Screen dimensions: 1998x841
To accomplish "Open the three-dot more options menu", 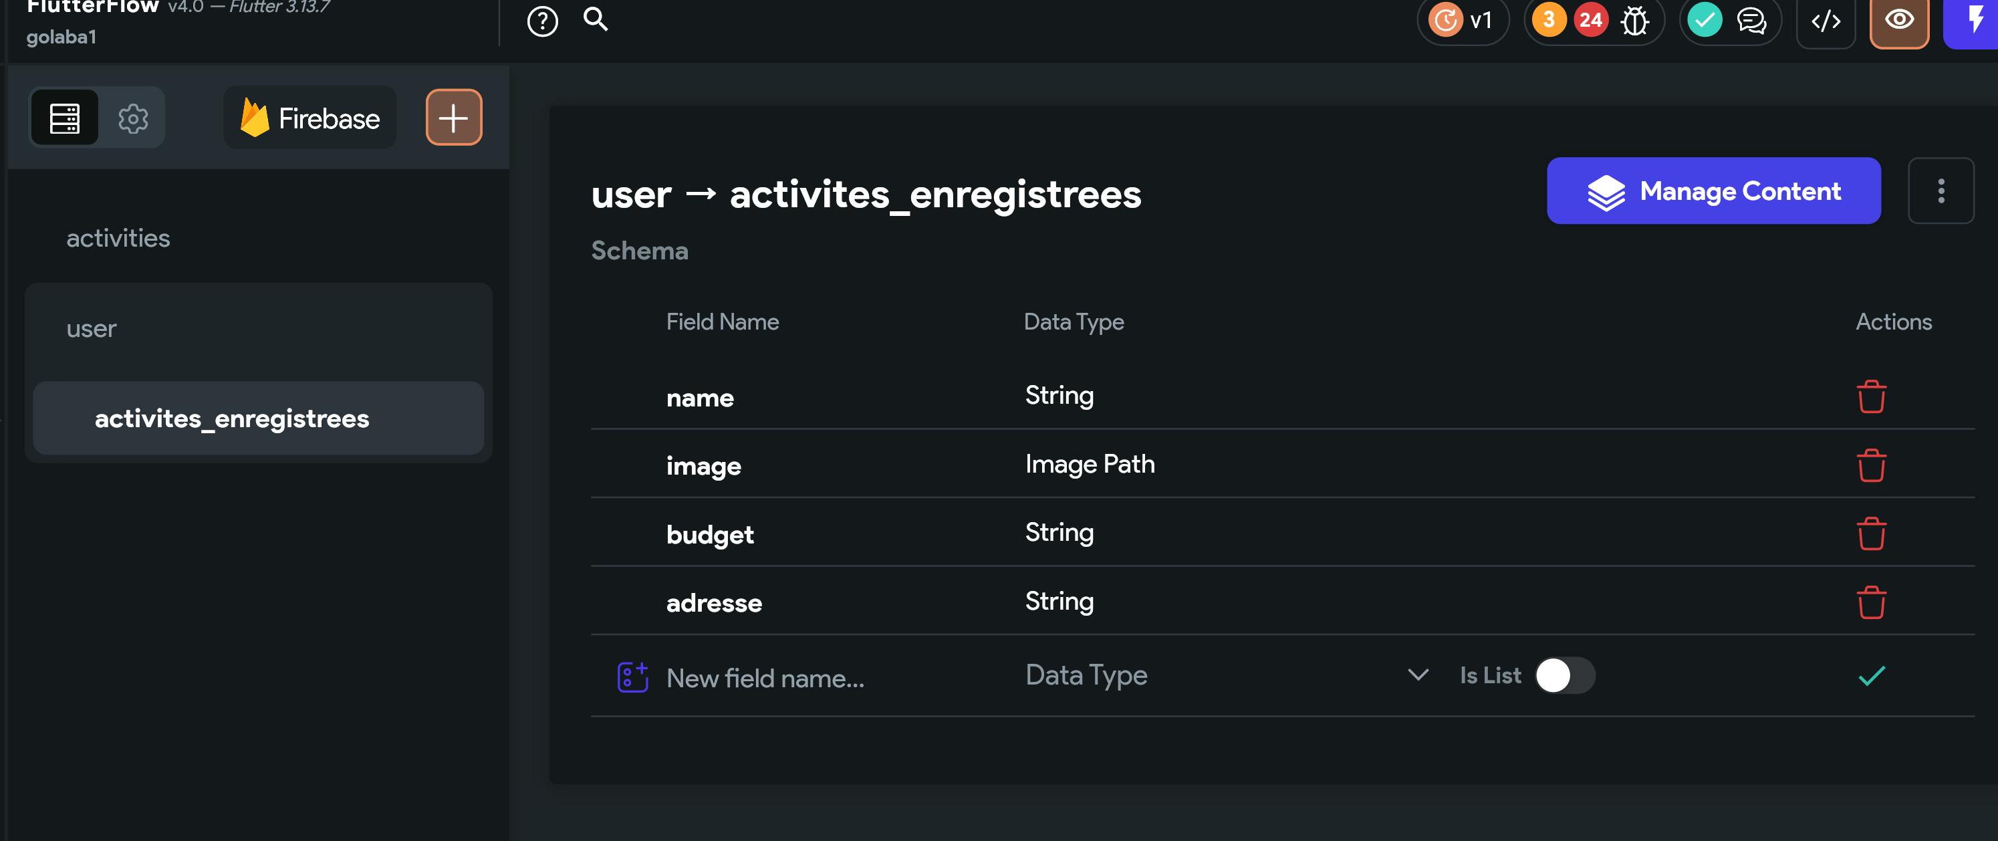I will tap(1940, 191).
